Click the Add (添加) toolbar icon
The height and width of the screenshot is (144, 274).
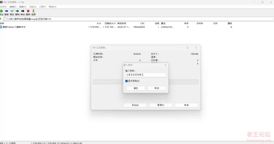coord(1,11)
